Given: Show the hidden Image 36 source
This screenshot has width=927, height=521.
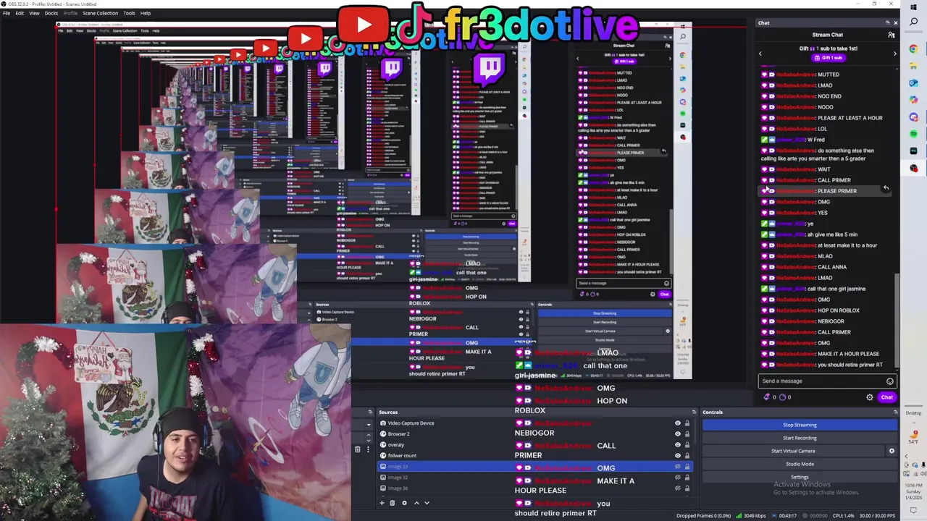Looking at the screenshot, I should [678, 488].
